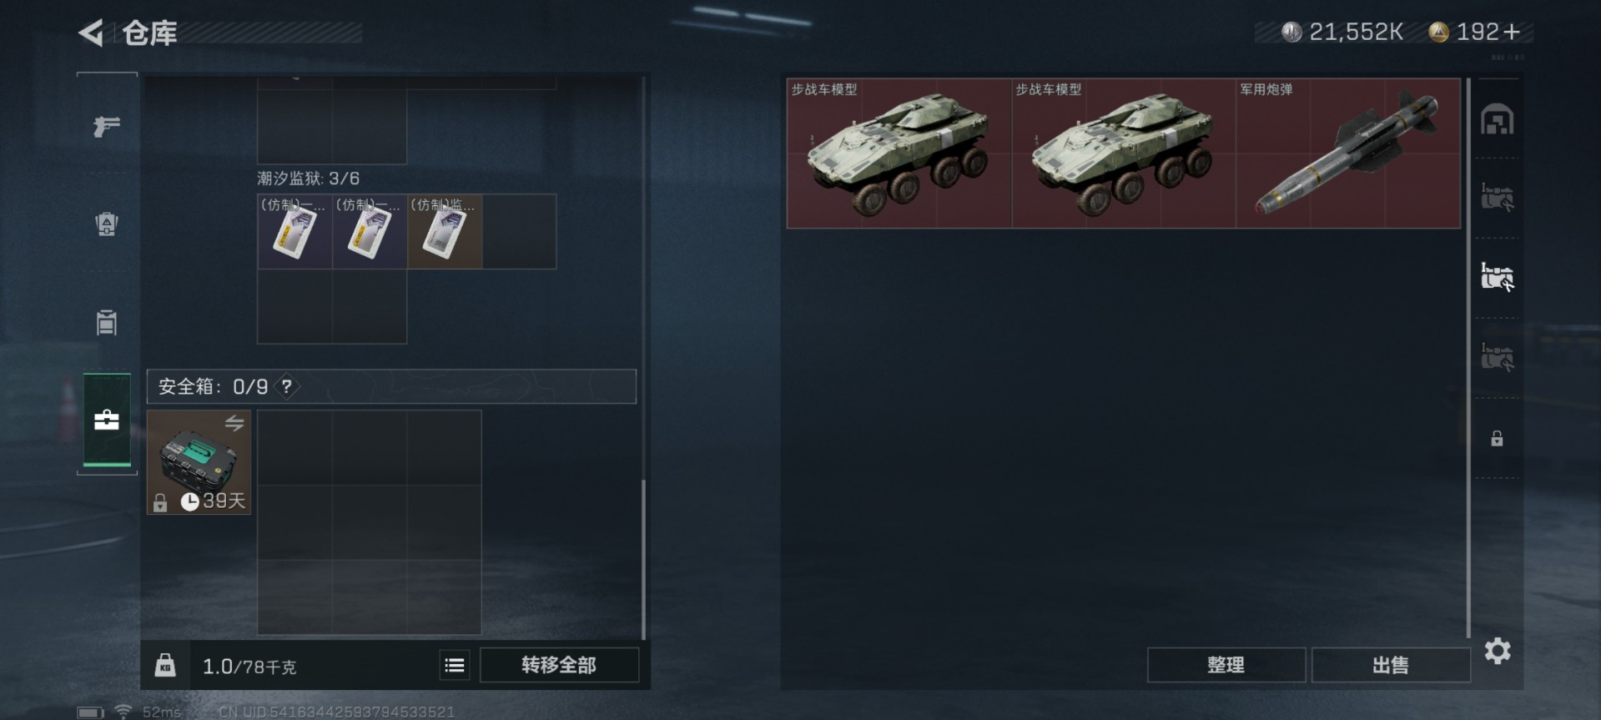The height and width of the screenshot is (720, 1601).
Task: Open the chest rig category icon
Action: tap(107, 322)
